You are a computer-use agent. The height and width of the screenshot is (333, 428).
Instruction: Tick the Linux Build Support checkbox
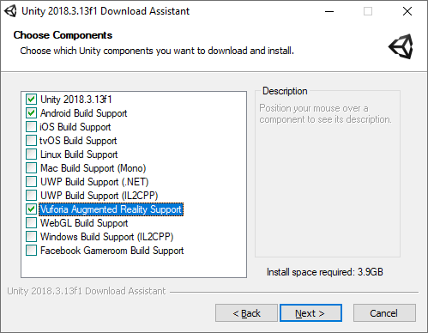tap(31, 154)
